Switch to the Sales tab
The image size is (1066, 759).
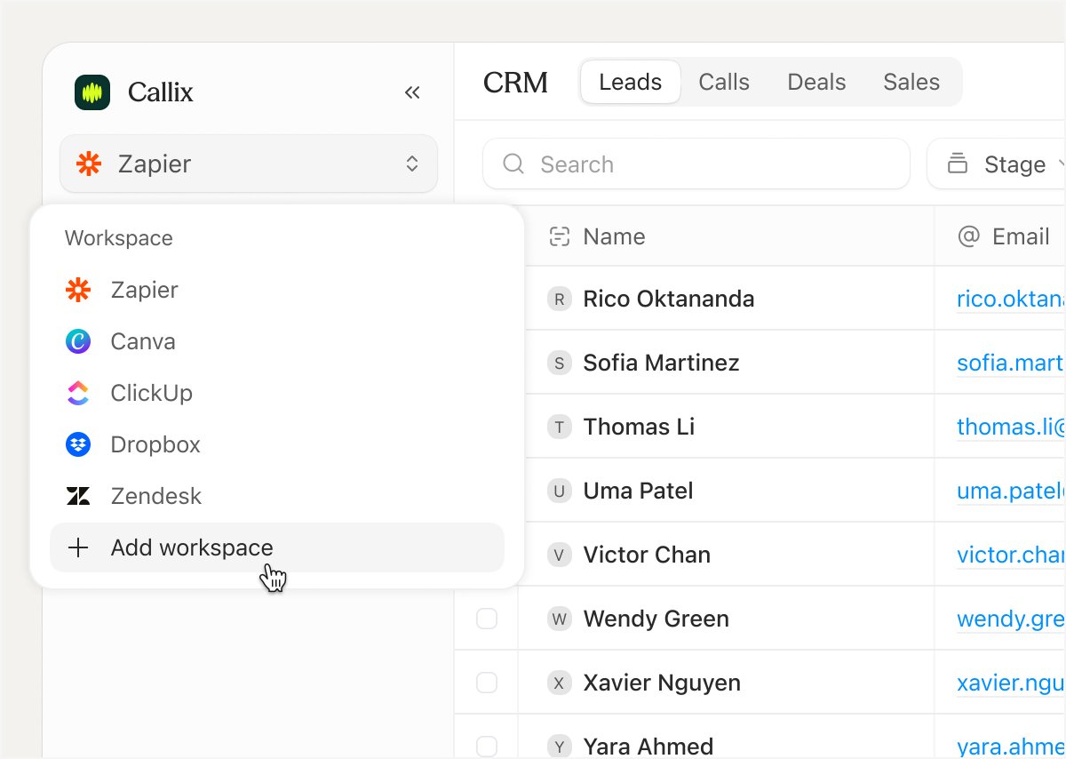[x=911, y=83]
